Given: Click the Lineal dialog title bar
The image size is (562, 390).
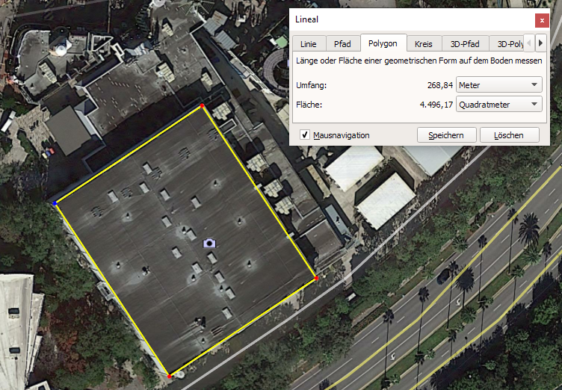Looking at the screenshot, I should pos(404,19).
